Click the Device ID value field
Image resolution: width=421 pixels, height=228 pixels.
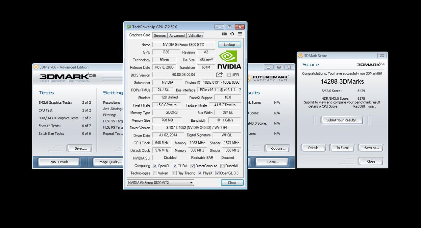click(x=221, y=82)
